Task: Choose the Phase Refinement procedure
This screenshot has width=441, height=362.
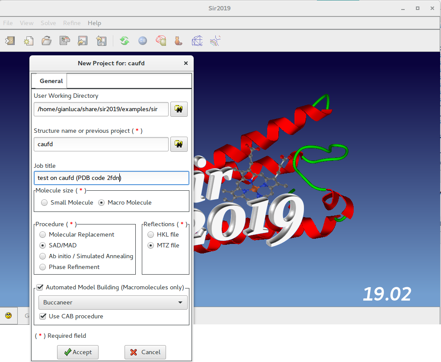Action: coord(42,267)
